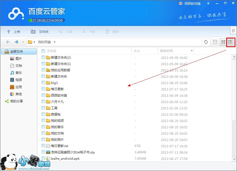Check the box for 西西软件园 folder

click(x=43, y=95)
